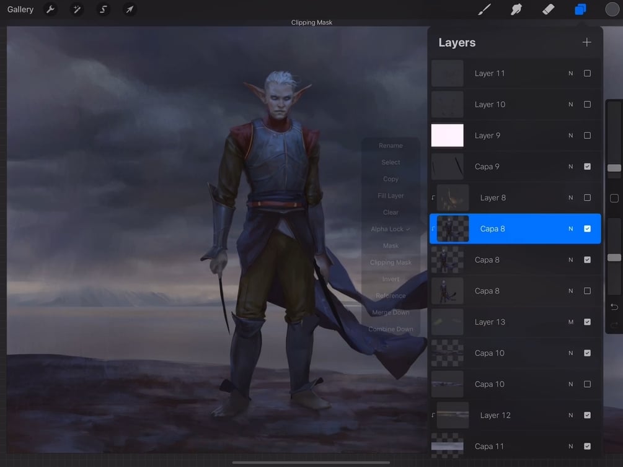Tap the Layer 13 thumbnail

coord(448,322)
